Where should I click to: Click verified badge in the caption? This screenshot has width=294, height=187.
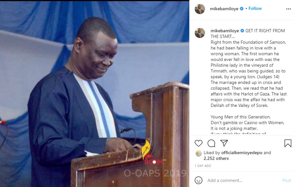[242, 31]
